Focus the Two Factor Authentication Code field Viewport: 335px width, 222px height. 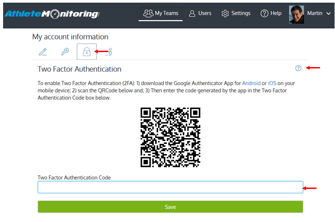[x=170, y=187]
